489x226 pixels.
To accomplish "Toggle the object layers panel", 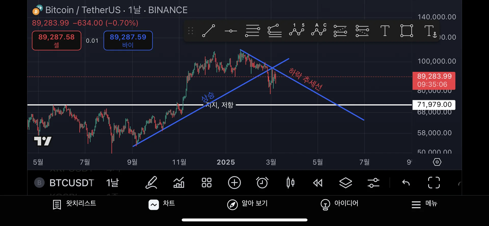I will 346,183.
